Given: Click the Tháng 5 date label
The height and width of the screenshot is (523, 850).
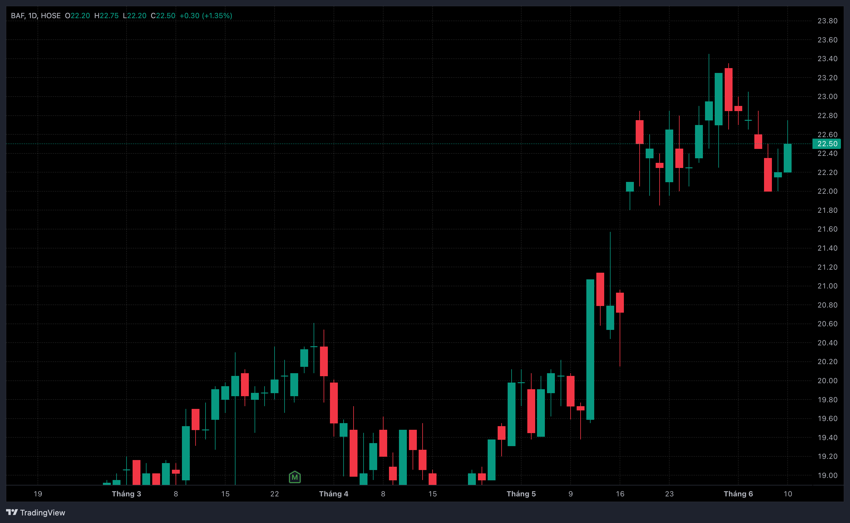Looking at the screenshot, I should coord(521,494).
